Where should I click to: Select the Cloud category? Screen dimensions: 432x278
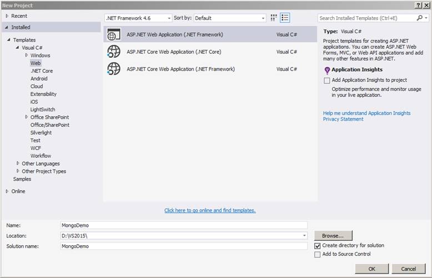point(37,86)
